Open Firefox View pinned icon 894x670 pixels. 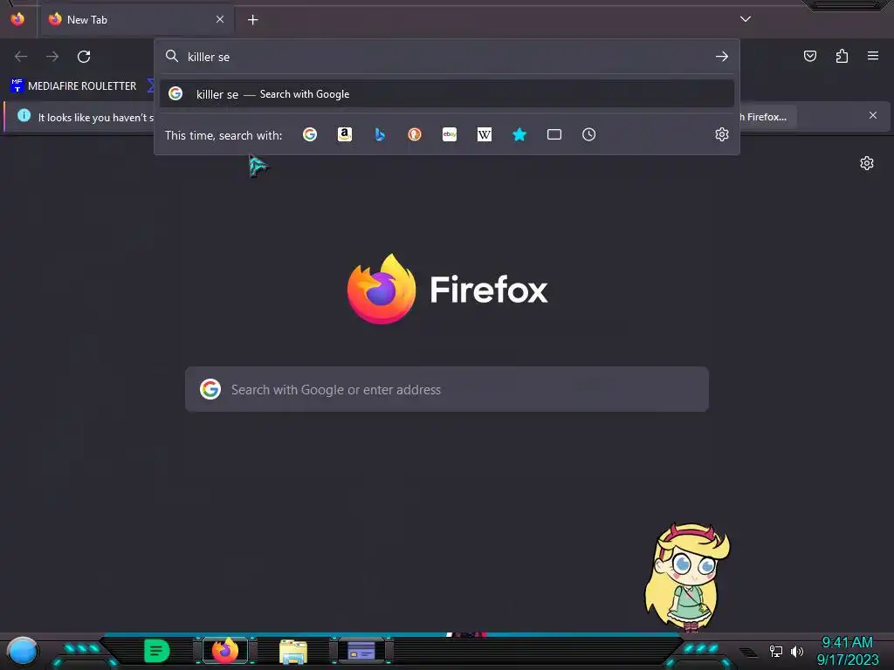[x=17, y=19]
